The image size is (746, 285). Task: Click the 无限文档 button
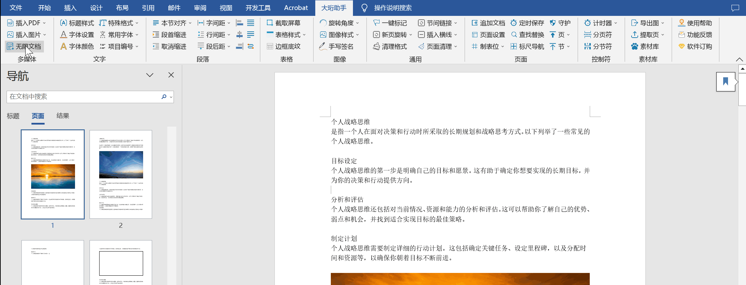tap(24, 47)
